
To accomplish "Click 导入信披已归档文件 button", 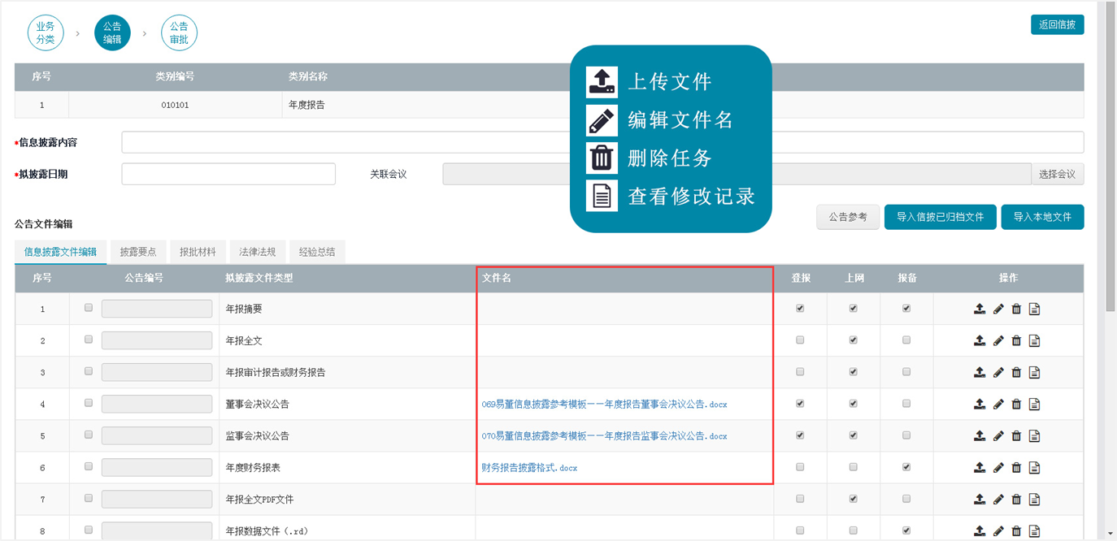I will pyautogui.click(x=941, y=217).
